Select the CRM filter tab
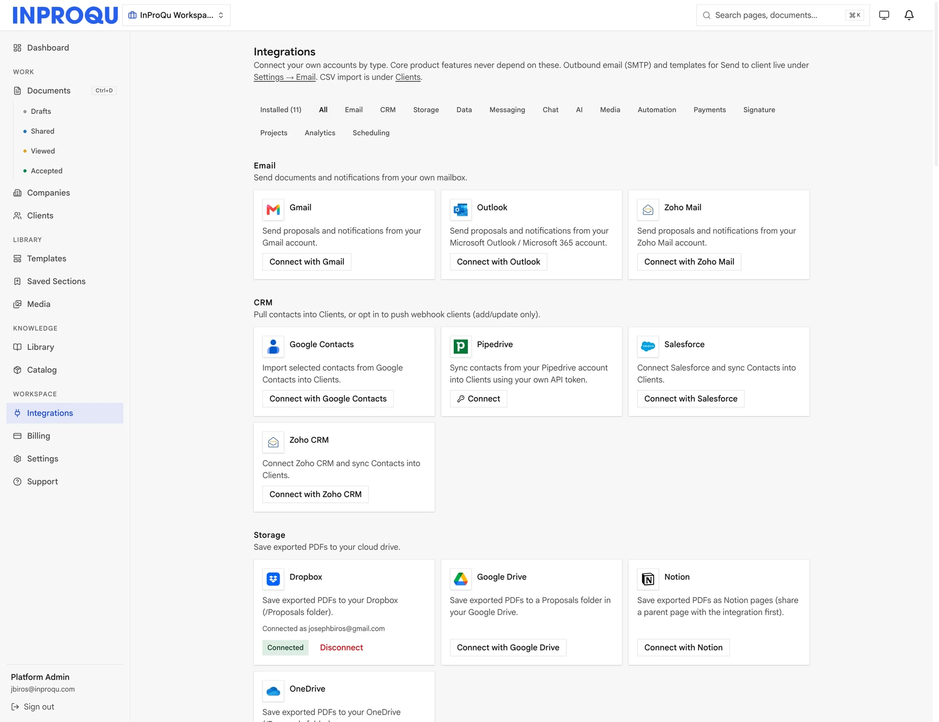 pyautogui.click(x=388, y=110)
